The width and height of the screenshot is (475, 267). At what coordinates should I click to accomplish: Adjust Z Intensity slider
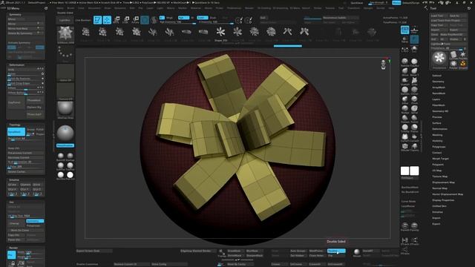pyautogui.click(x=215, y=22)
